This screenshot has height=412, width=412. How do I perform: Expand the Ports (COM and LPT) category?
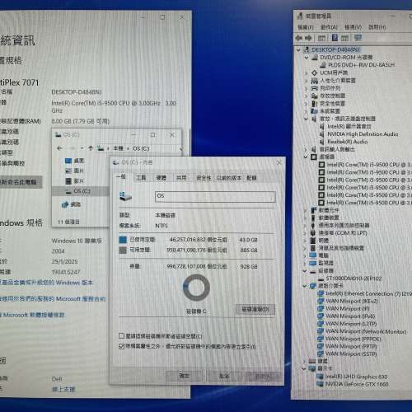coord(305,233)
